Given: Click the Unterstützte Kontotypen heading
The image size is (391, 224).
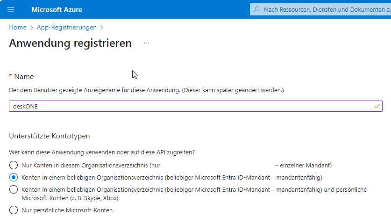Looking at the screenshot, I should 50,136.
